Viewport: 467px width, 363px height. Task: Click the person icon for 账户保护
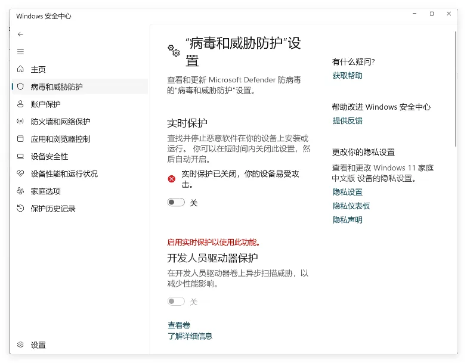pyautogui.click(x=20, y=104)
